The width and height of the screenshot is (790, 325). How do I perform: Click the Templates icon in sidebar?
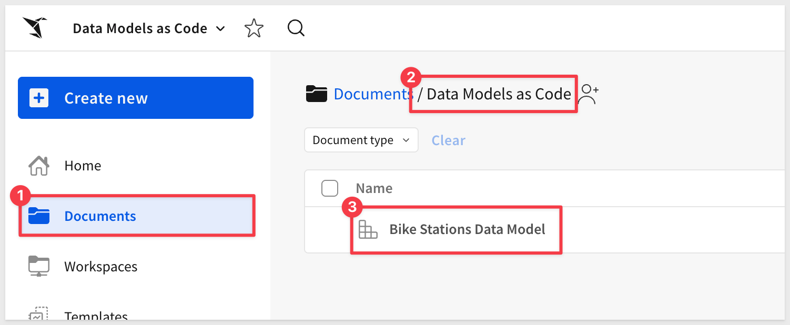coord(38,314)
